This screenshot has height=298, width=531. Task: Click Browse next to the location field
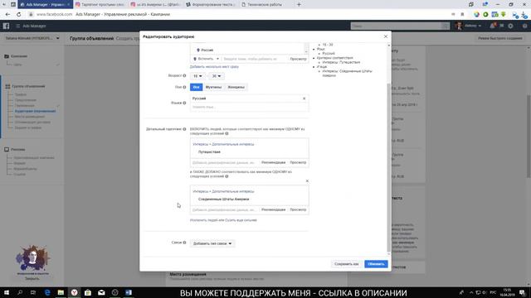pyautogui.click(x=298, y=59)
